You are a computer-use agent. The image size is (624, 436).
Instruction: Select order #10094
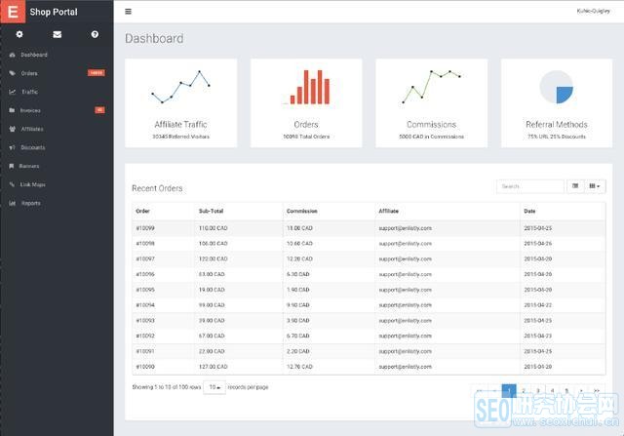click(x=145, y=305)
